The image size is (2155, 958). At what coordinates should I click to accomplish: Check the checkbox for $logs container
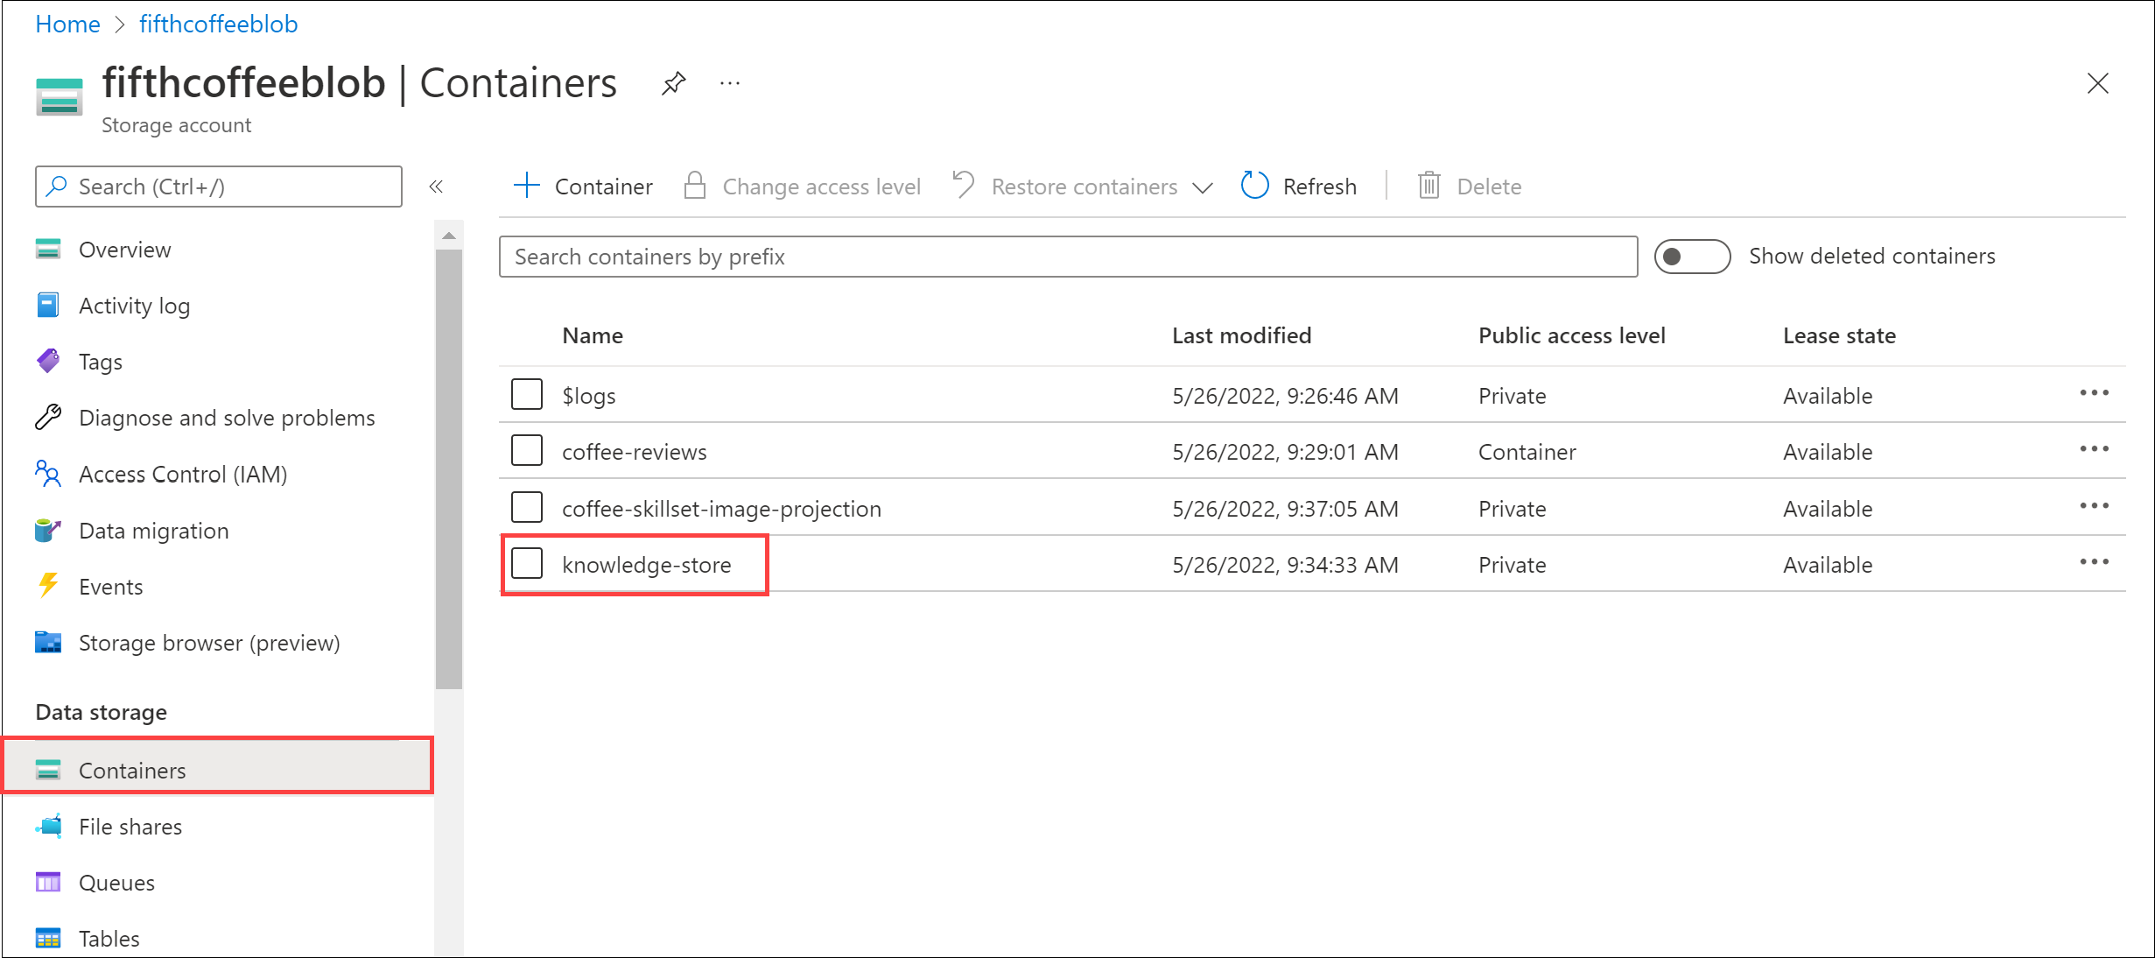(x=526, y=393)
